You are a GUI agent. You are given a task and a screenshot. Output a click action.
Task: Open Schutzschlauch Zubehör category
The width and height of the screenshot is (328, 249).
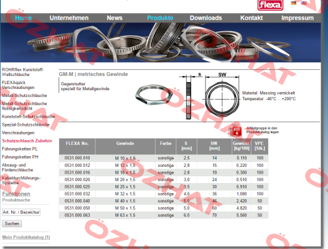[x=27, y=141]
